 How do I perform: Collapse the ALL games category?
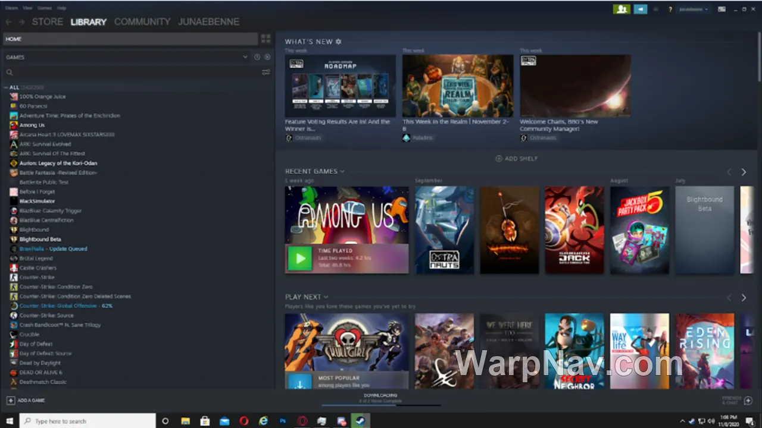pyautogui.click(x=7, y=87)
